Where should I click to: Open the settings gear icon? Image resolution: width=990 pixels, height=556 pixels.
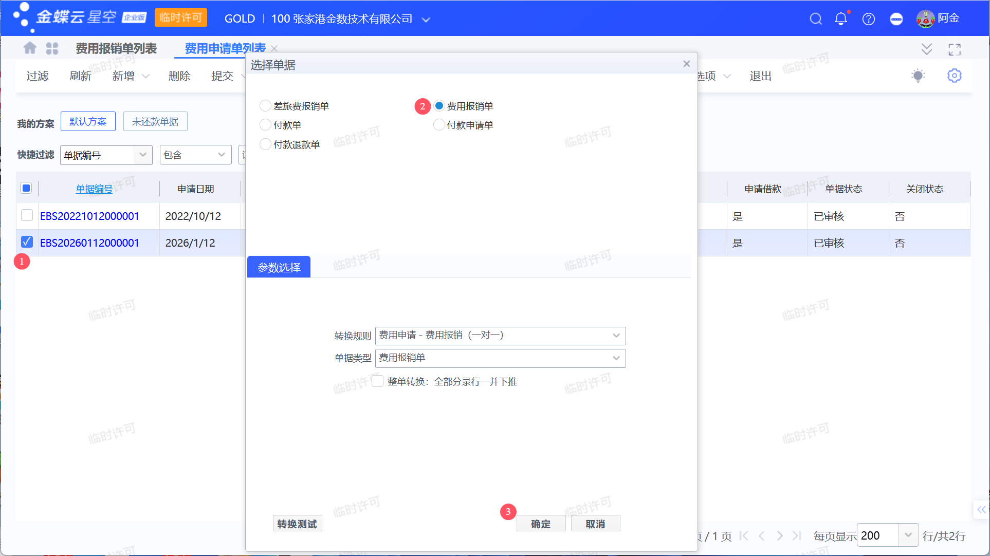click(954, 76)
